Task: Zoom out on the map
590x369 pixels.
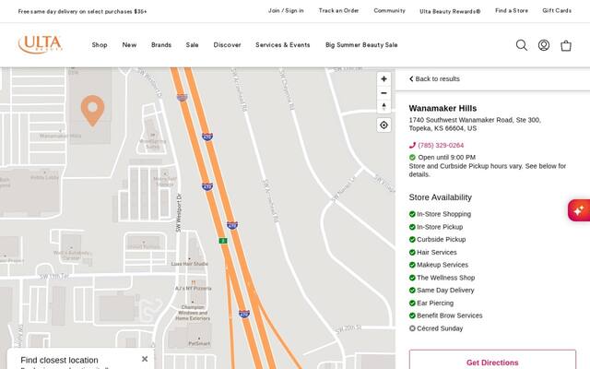Action: coord(383,93)
